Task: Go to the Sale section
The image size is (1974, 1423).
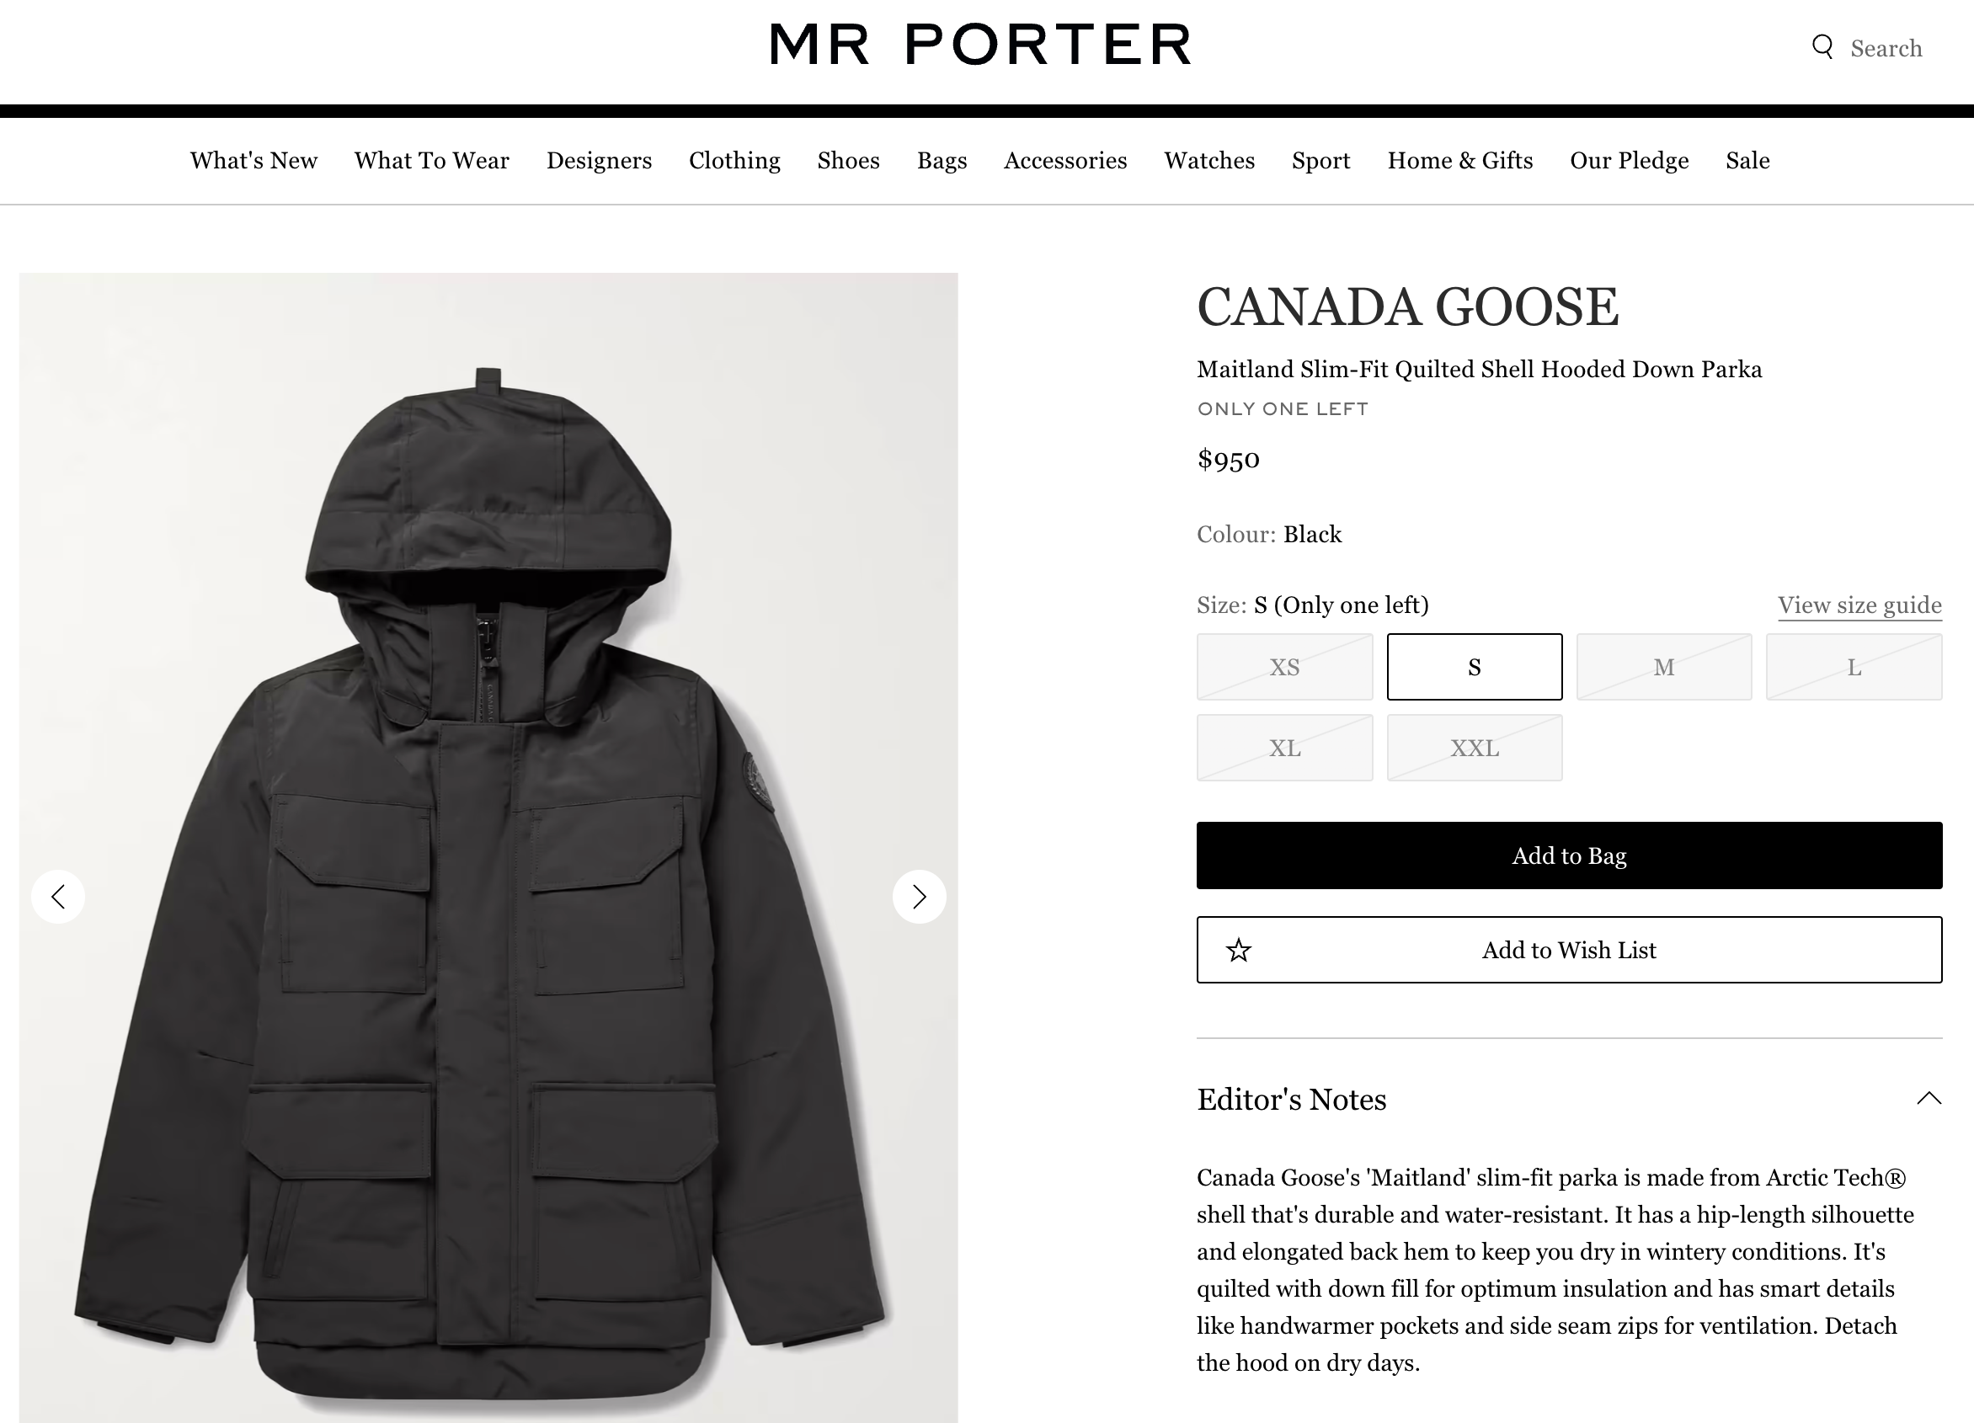Action: click(x=1747, y=160)
